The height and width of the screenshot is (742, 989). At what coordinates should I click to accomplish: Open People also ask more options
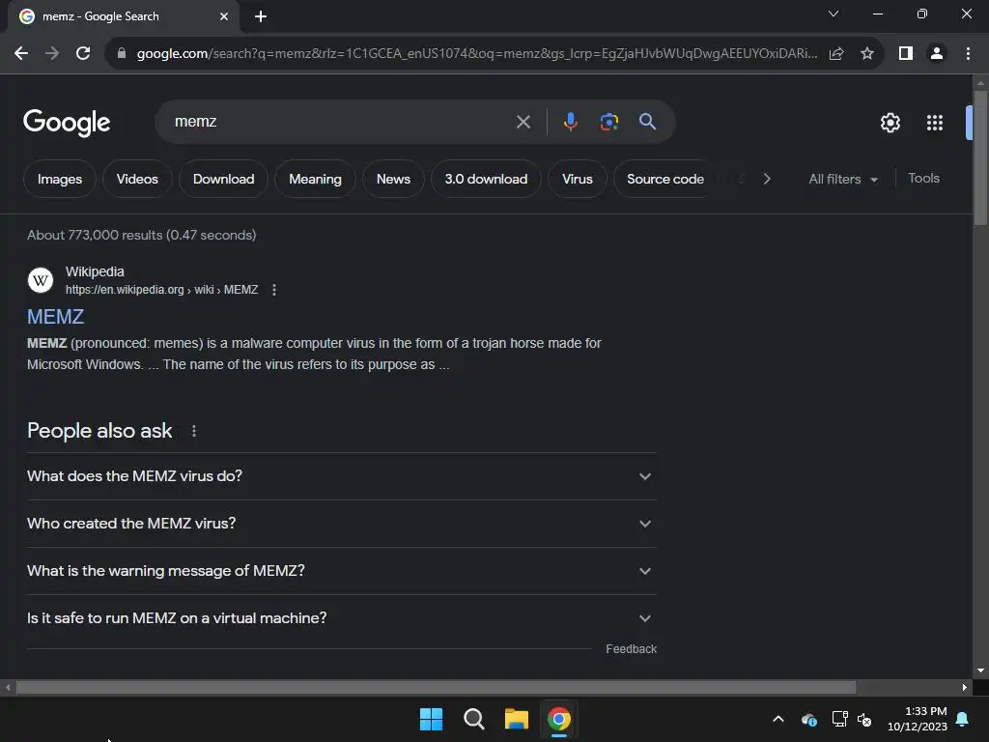click(x=193, y=431)
